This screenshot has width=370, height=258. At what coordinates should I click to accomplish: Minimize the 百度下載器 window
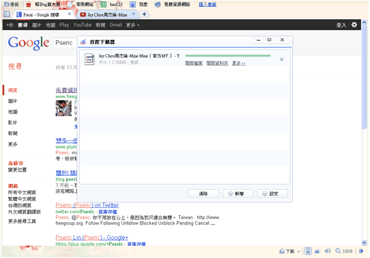click(x=258, y=40)
